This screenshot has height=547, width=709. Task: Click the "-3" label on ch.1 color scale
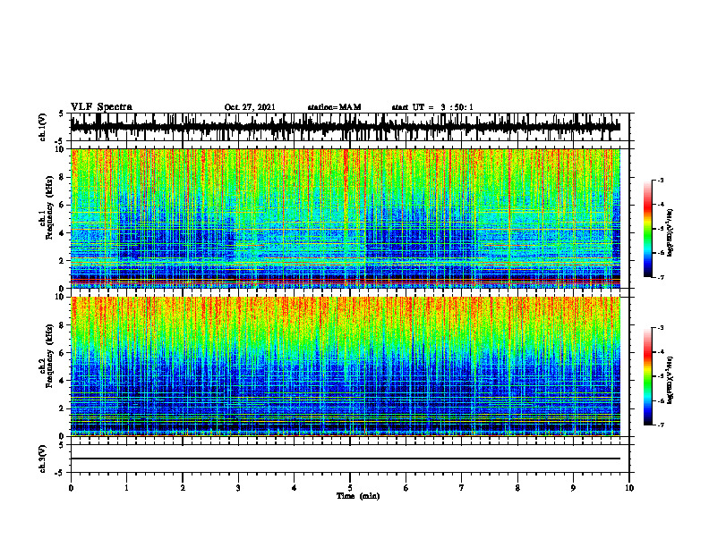point(660,180)
